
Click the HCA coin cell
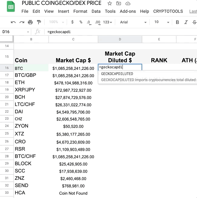[x=31, y=193]
